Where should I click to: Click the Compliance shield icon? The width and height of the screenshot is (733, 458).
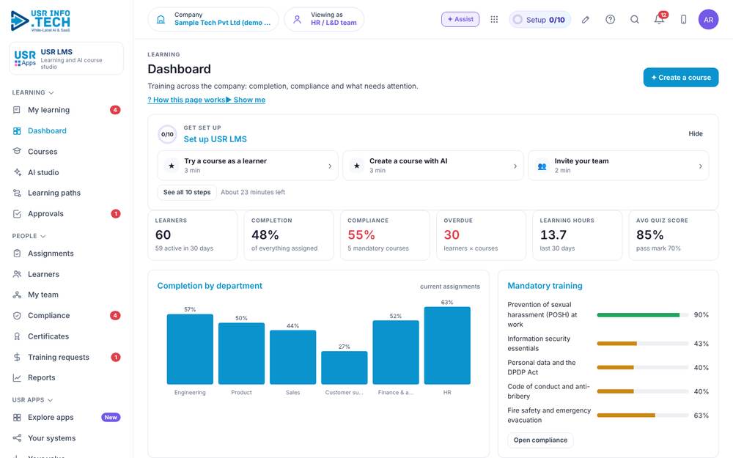(x=18, y=315)
